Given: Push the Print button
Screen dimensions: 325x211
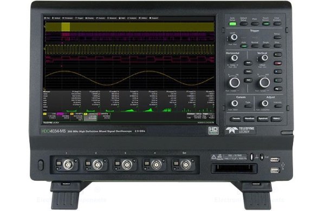Looking at the screenshot, I should coord(255,24).
